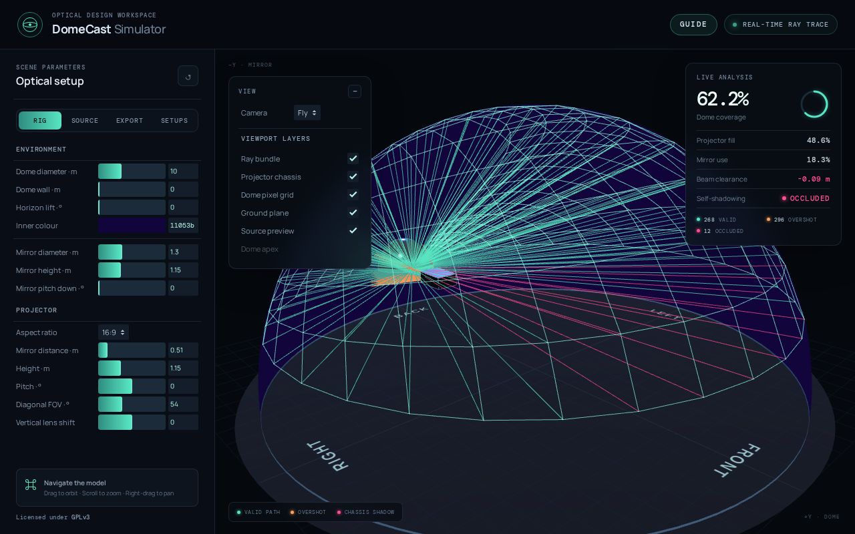Click the OVERSHOT legend entry at bottom
The width and height of the screenshot is (855, 534).
tap(308, 512)
